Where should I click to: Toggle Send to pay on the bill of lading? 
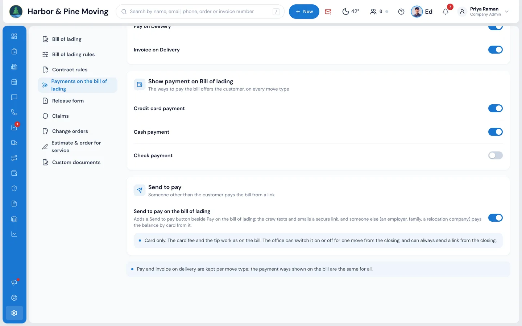[x=495, y=218]
